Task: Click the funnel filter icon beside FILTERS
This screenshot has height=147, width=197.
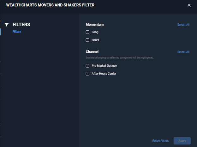Action: point(7,25)
